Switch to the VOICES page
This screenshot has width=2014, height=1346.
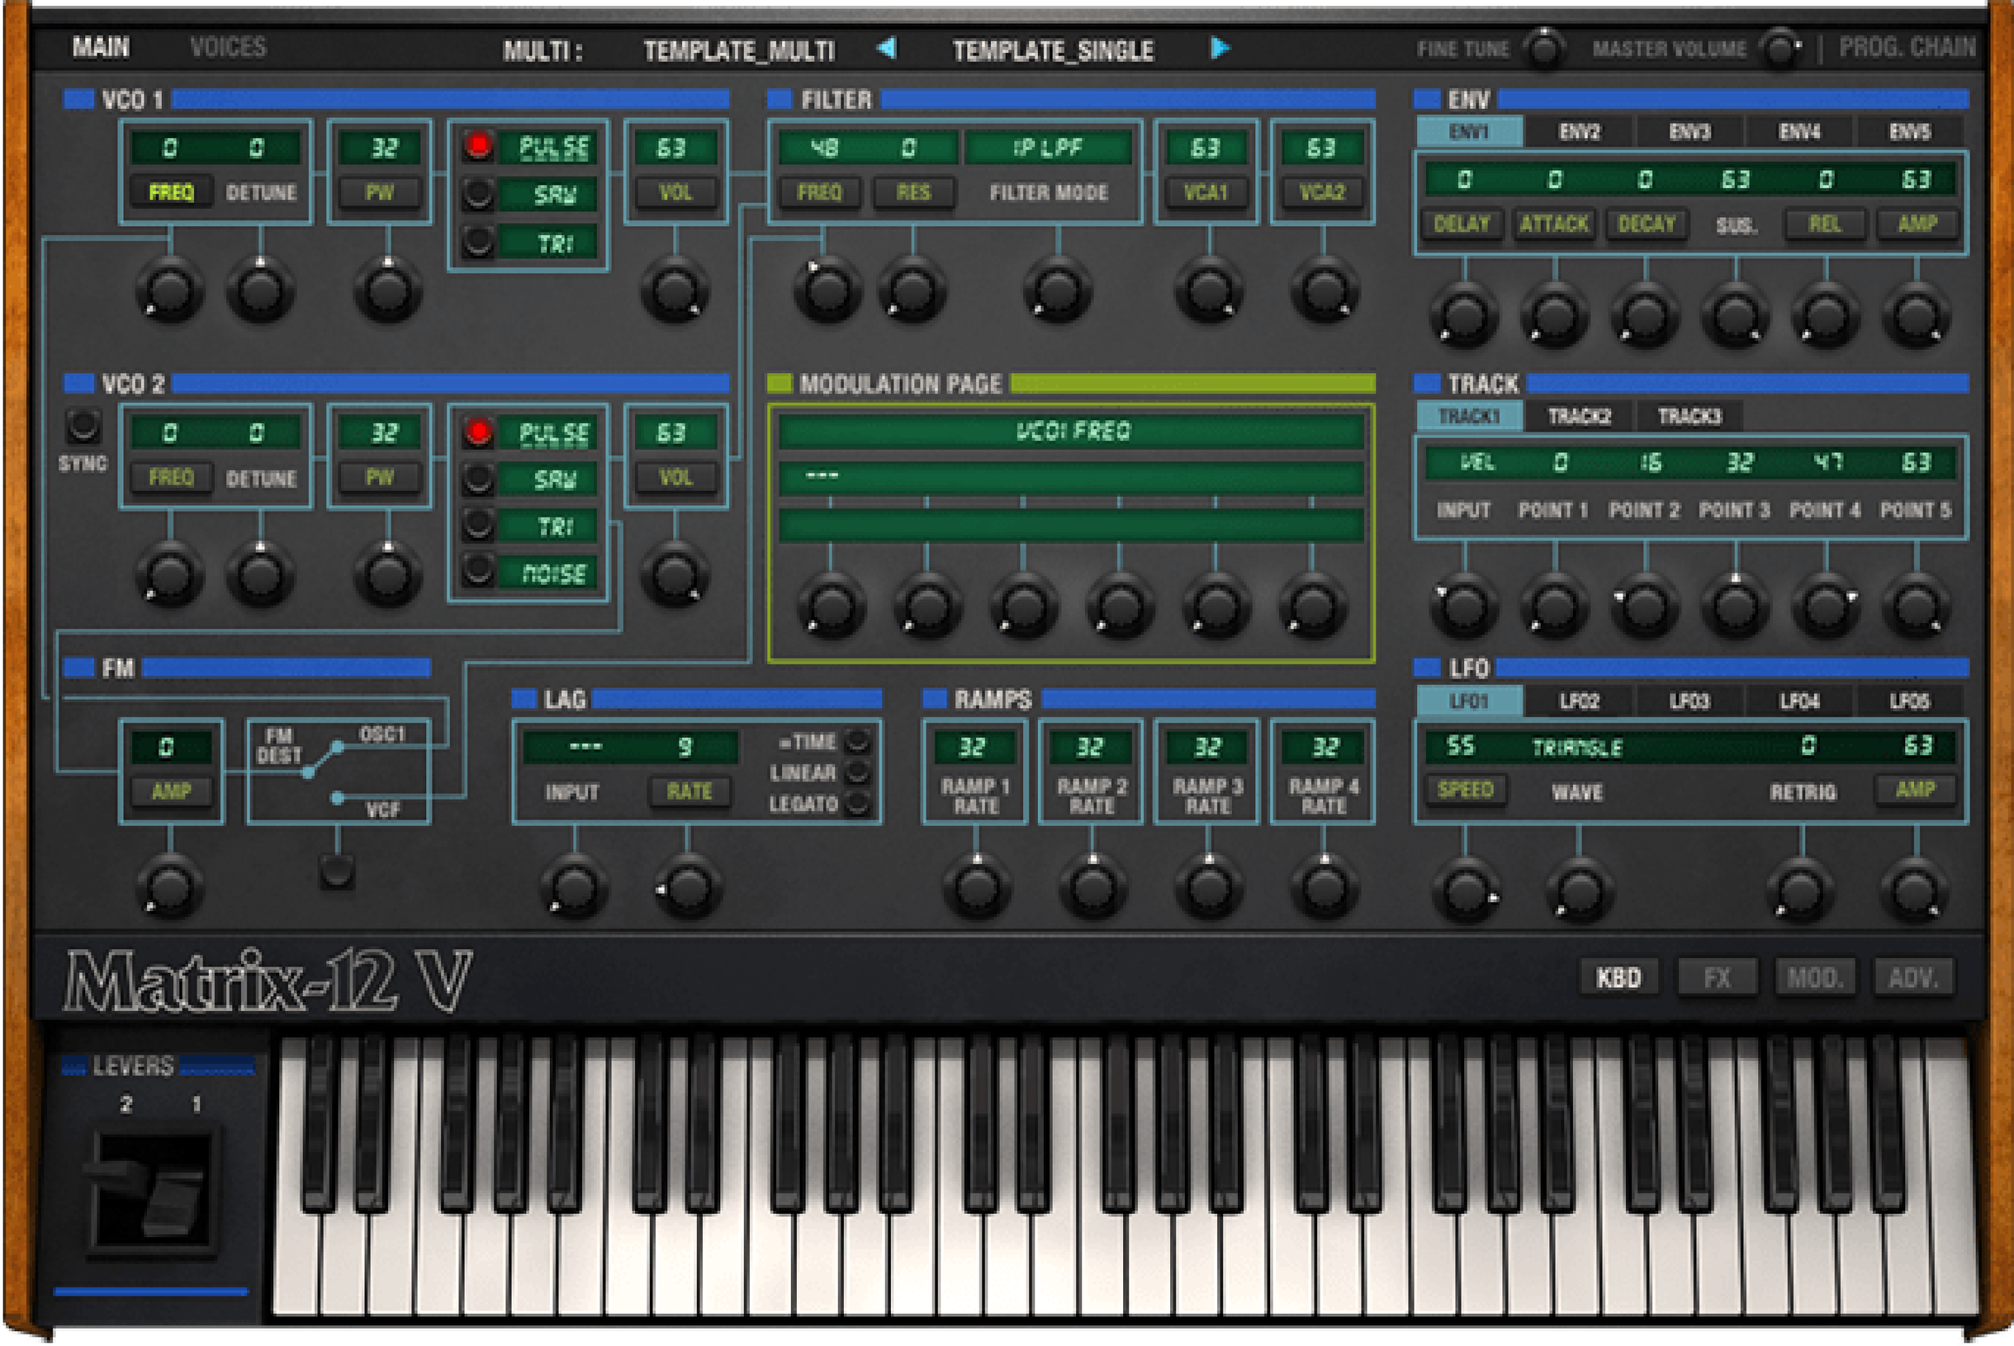point(228,47)
